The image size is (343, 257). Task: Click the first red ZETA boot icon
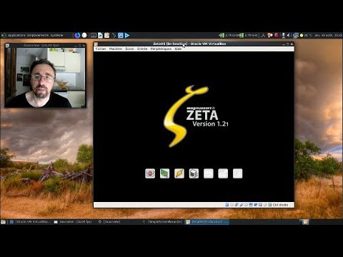pos(150,173)
